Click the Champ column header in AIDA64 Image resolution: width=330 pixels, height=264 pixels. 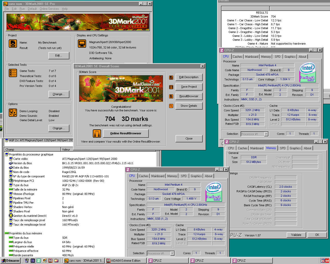(33, 150)
